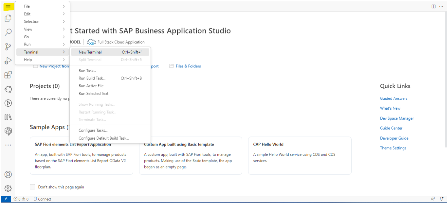Open the CAP Hello World sample card
The image size is (447, 203).
click(299, 155)
